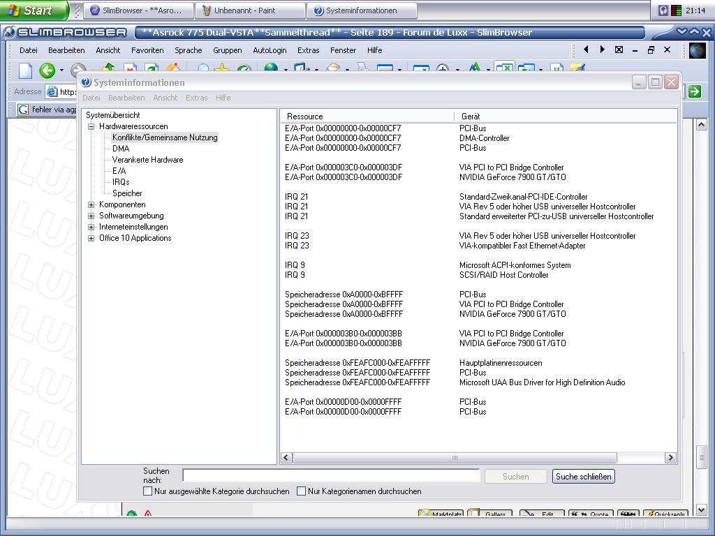Click 'Microsoft ACPI-konformes System' row
Screen dimensions: 715x536
515,265
